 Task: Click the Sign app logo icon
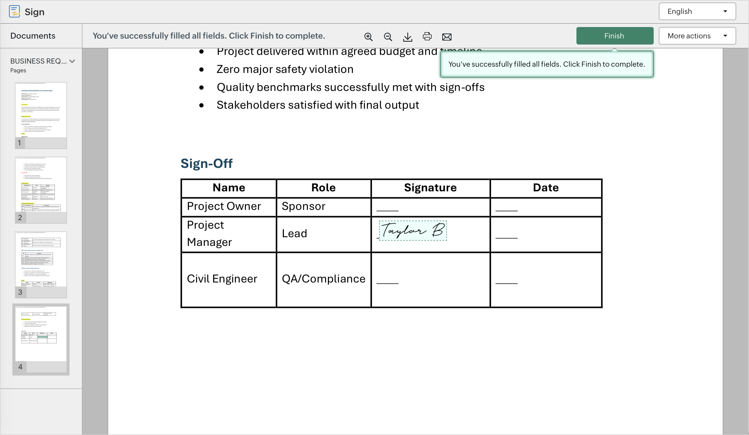pos(14,12)
